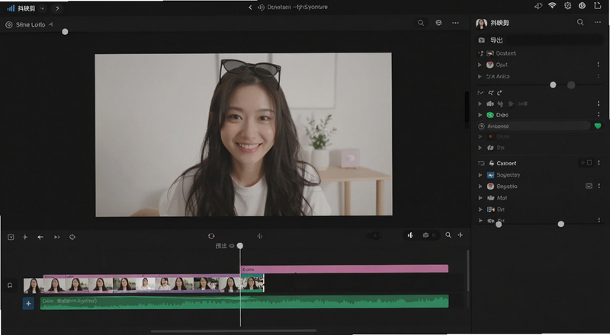
Task: Expand the Brt row
Action: pyautogui.click(x=480, y=209)
